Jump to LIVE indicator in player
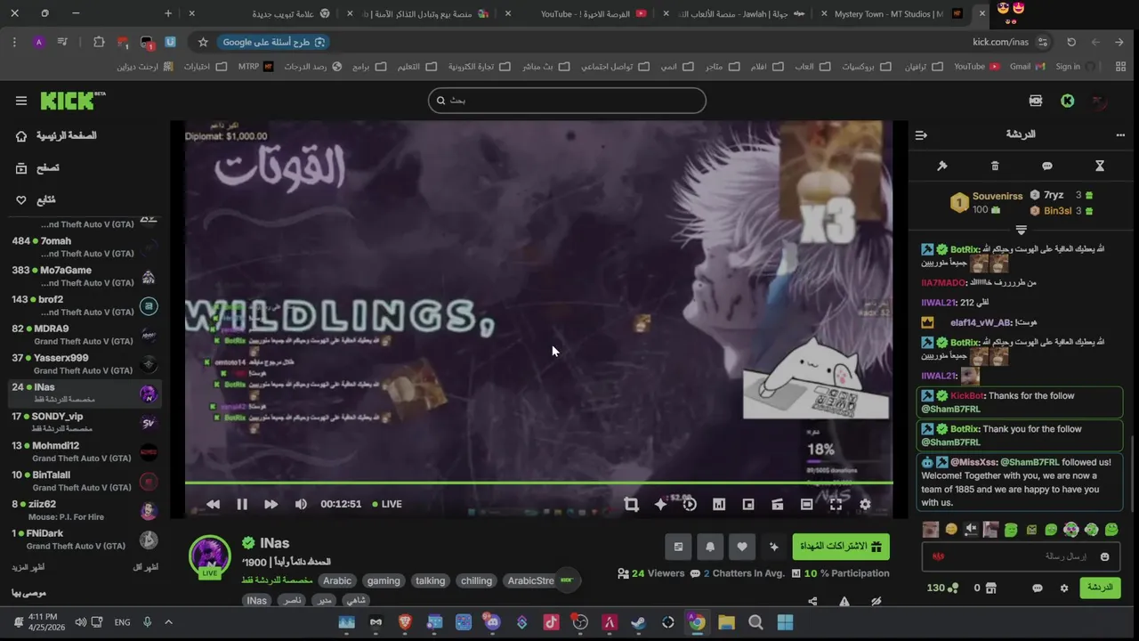1139x641 pixels. 387,504
